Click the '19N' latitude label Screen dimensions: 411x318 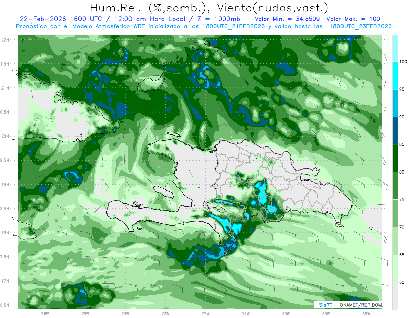[x=5, y=185]
